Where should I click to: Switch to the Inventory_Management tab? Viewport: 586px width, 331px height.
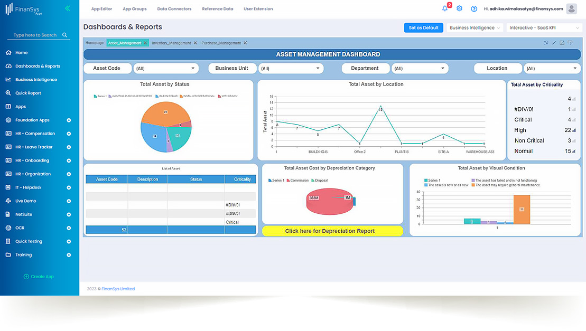171,43
